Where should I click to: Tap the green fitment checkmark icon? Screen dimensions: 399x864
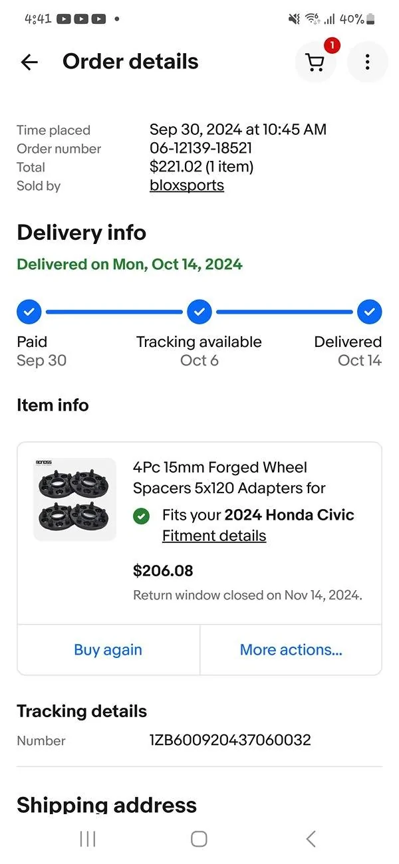(142, 515)
